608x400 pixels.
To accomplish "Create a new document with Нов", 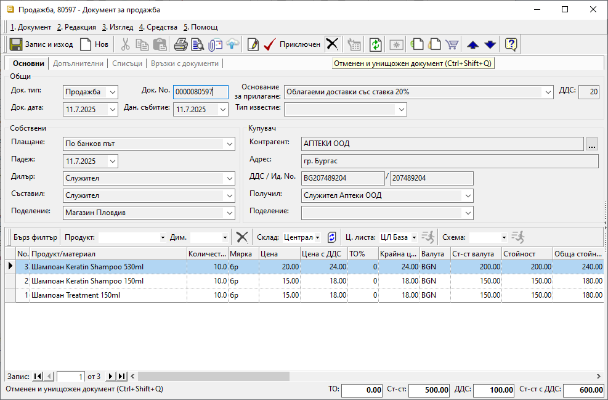I will tap(94, 44).
